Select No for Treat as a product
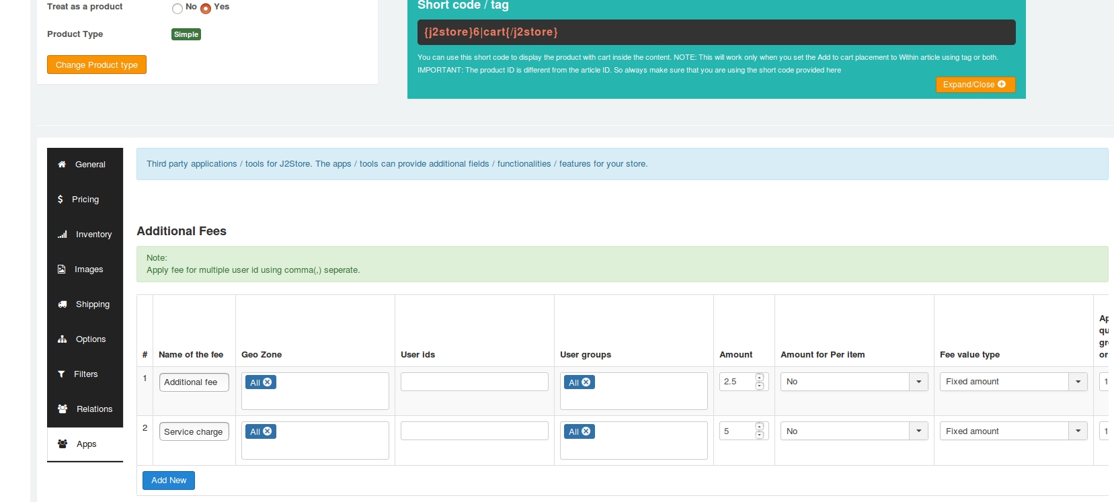 click(177, 9)
